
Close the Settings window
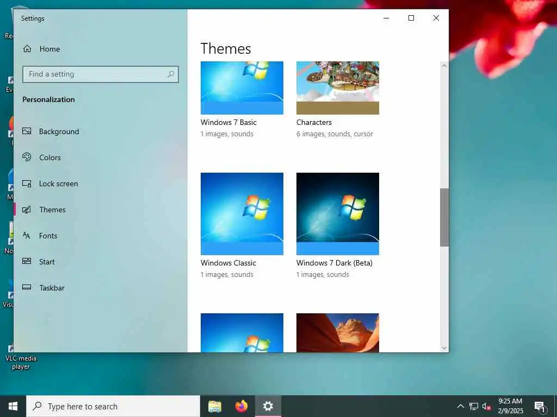436,18
